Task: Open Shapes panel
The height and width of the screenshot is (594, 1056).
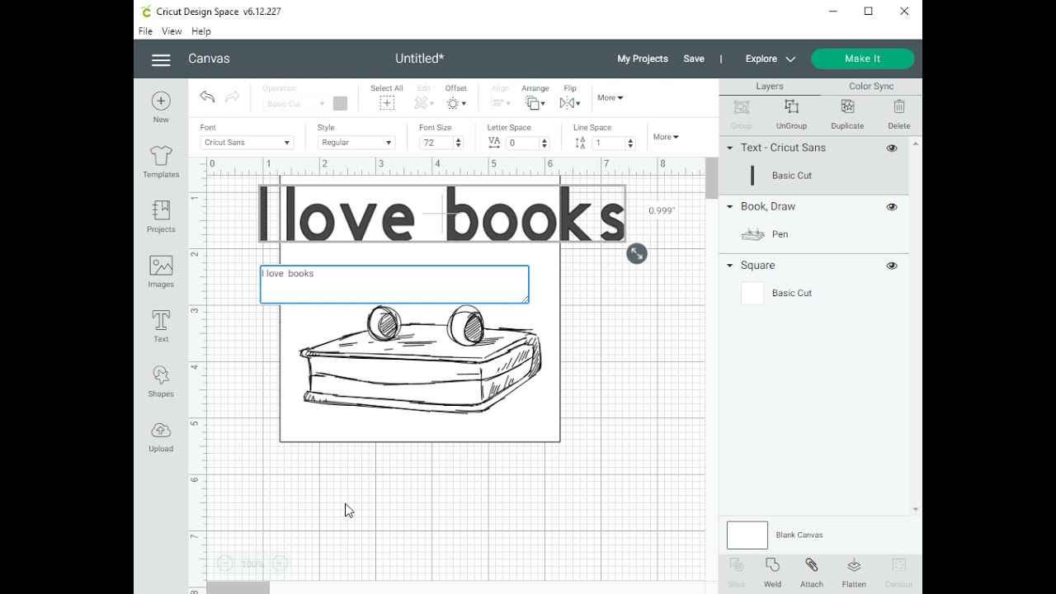Action: pos(161,381)
